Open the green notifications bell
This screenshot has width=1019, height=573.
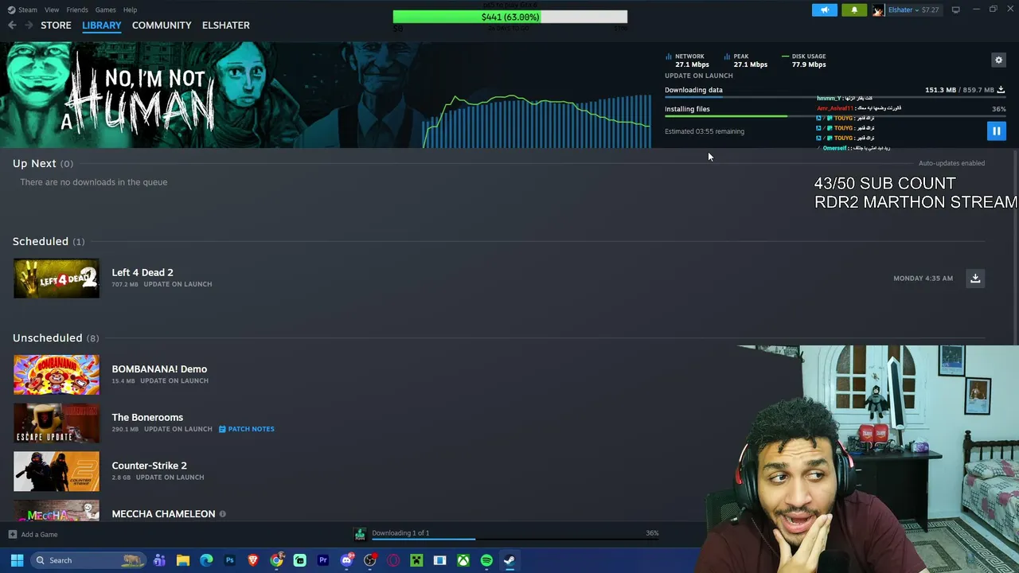[x=854, y=10]
